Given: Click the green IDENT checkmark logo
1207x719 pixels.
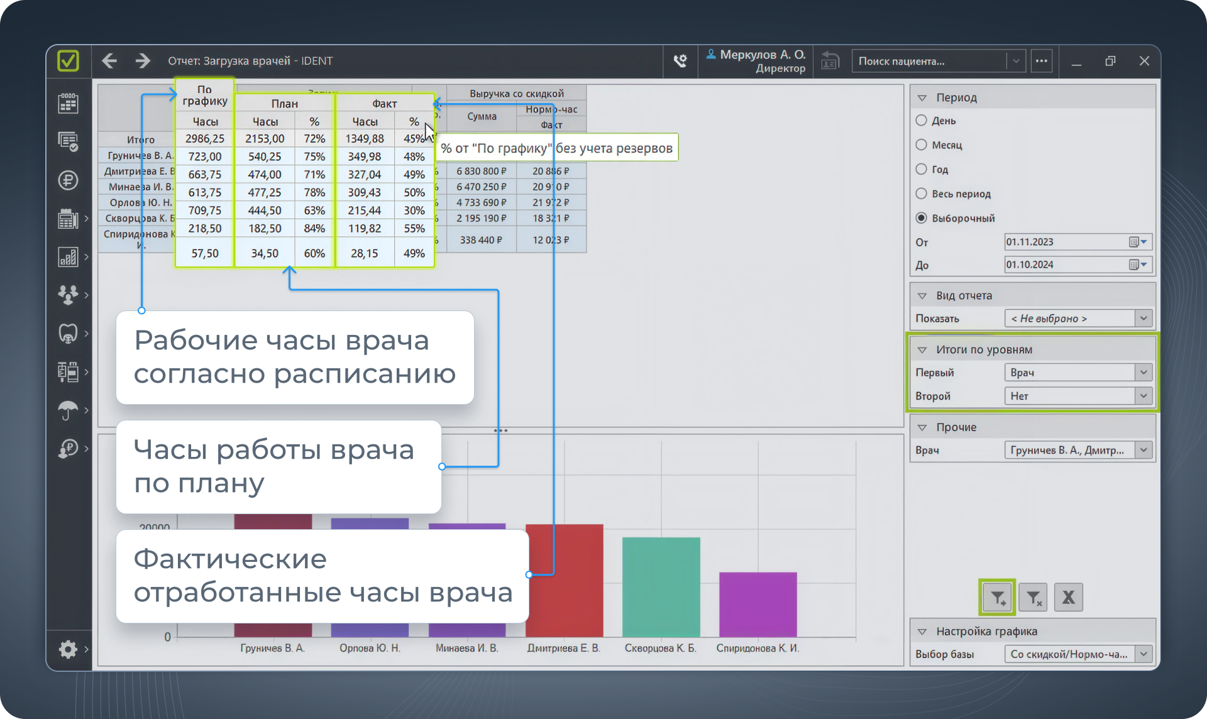Looking at the screenshot, I should click(x=68, y=61).
